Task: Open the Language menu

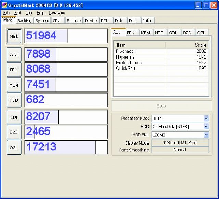Action: point(57,13)
